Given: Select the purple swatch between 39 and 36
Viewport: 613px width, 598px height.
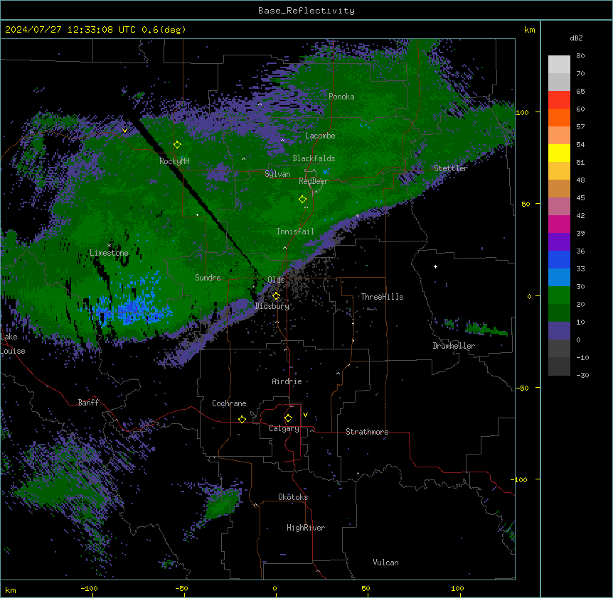Looking at the screenshot, I should (559, 242).
